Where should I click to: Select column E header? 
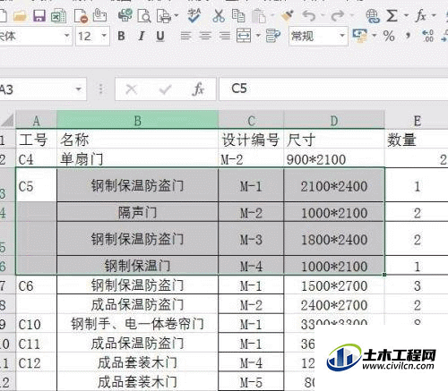[417, 121]
